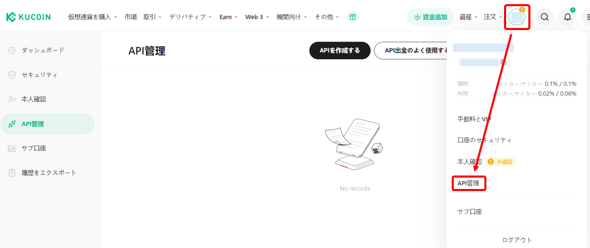Viewport: 590px width, 248px height.
Task: Go to サブ口座 in the left sidebar
Action: [x=34, y=148]
